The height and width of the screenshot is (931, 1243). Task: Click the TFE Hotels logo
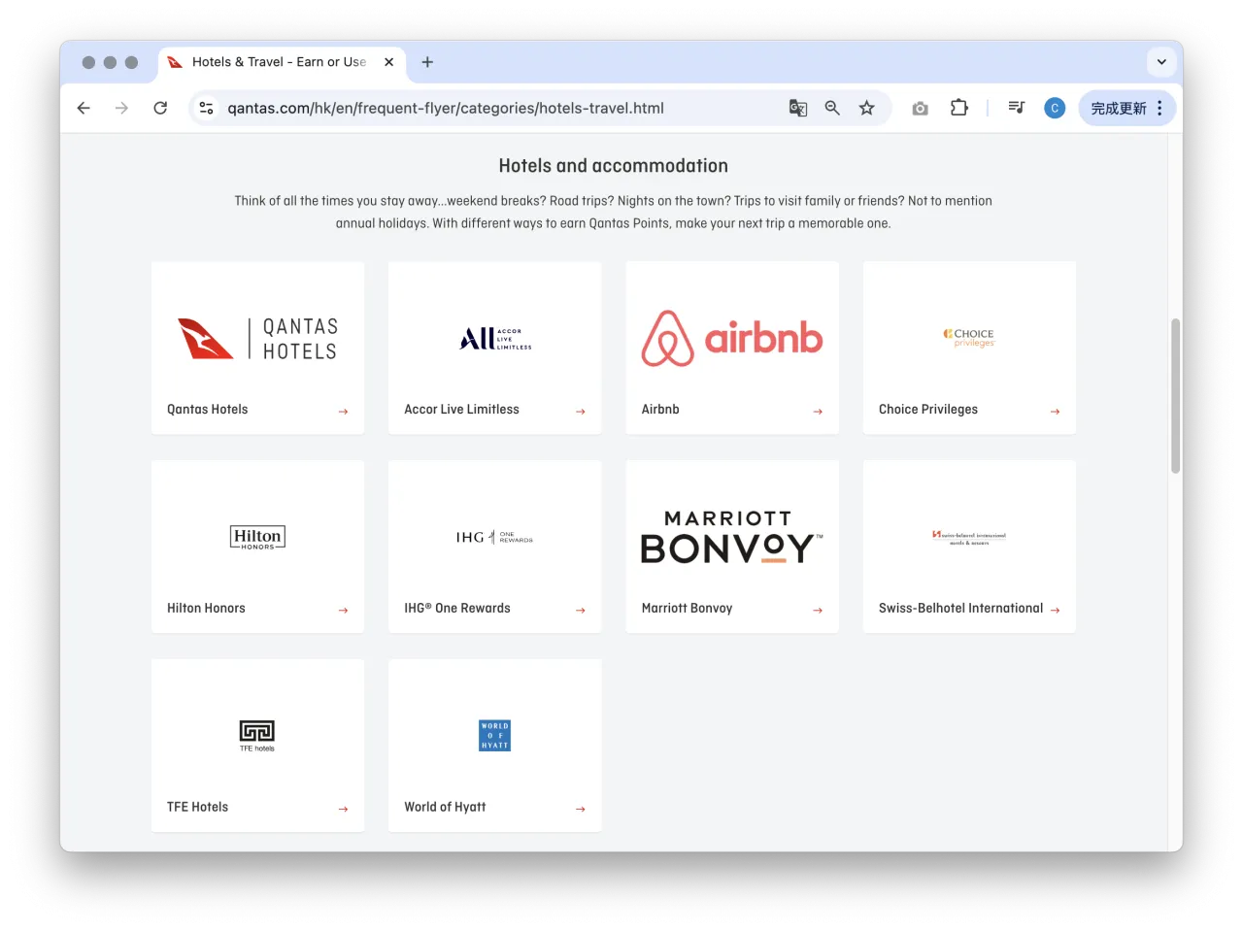pos(257,736)
